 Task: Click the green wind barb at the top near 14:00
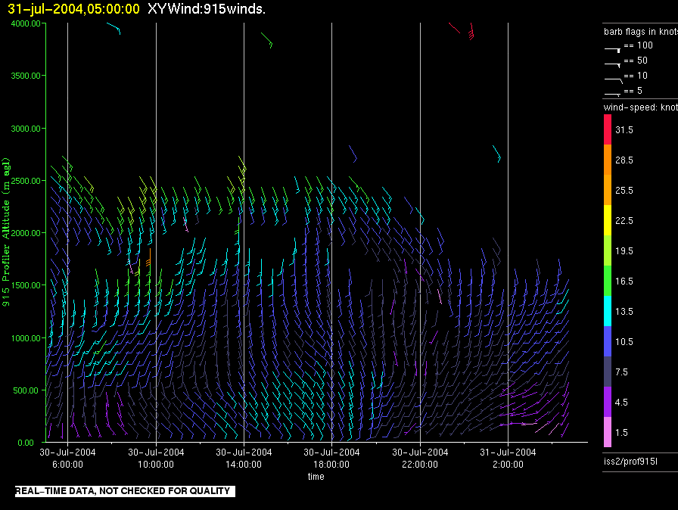click(267, 40)
